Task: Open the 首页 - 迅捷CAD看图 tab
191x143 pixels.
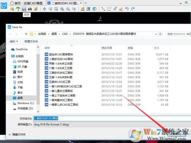Action: click(26, 3)
